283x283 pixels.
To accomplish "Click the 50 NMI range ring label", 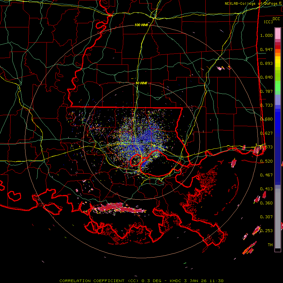I will pyautogui.click(x=141, y=83).
